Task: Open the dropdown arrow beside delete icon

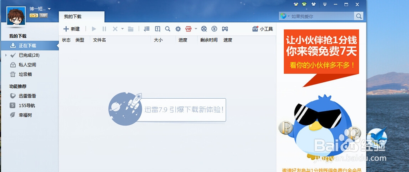Action: (122, 29)
